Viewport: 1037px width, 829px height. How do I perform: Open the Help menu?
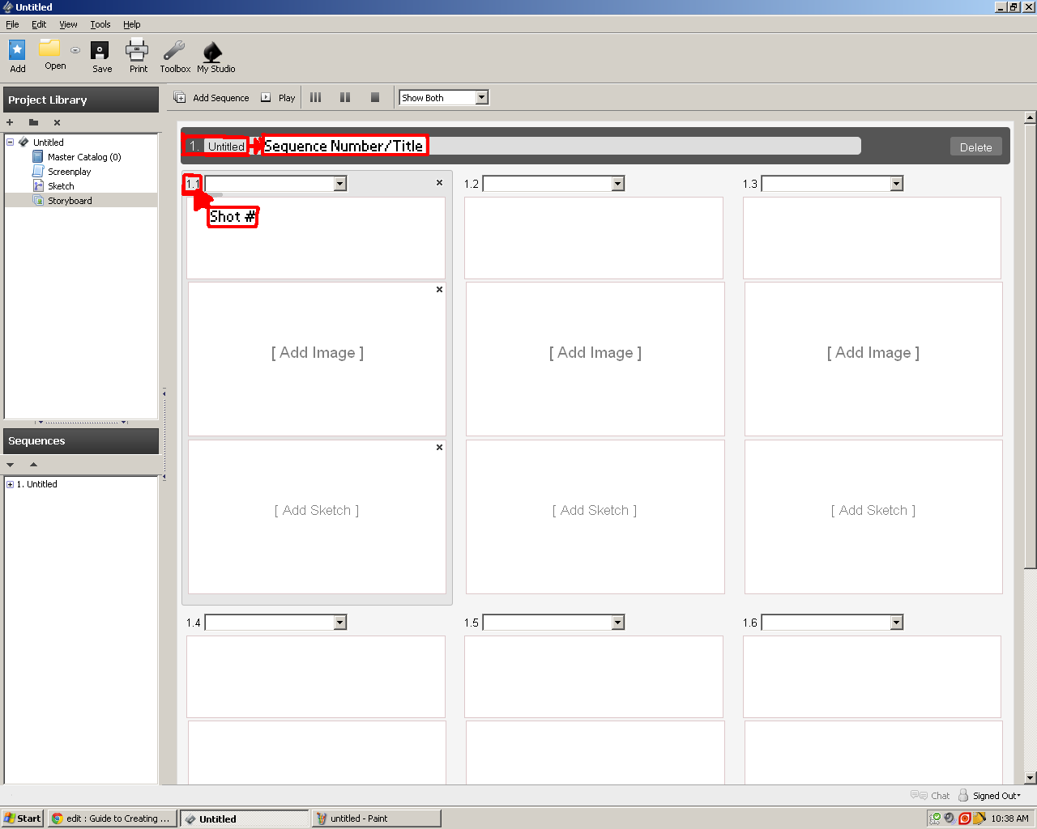pos(131,24)
